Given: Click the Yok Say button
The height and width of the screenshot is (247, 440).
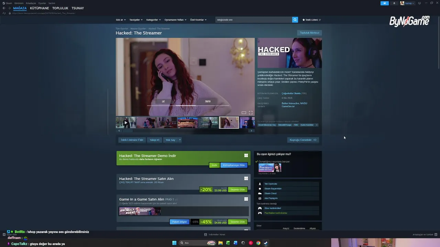Looking at the screenshot, I should pyautogui.click(x=170, y=140).
